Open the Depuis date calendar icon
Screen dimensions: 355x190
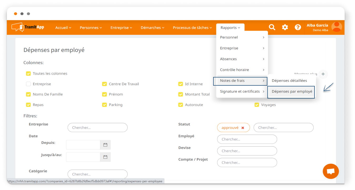point(105,145)
